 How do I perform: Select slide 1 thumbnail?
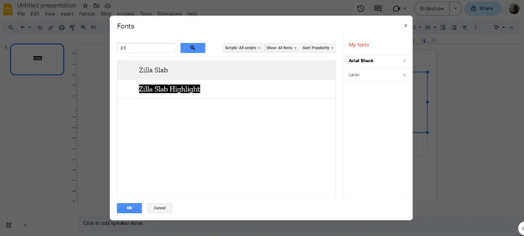[x=37, y=59]
